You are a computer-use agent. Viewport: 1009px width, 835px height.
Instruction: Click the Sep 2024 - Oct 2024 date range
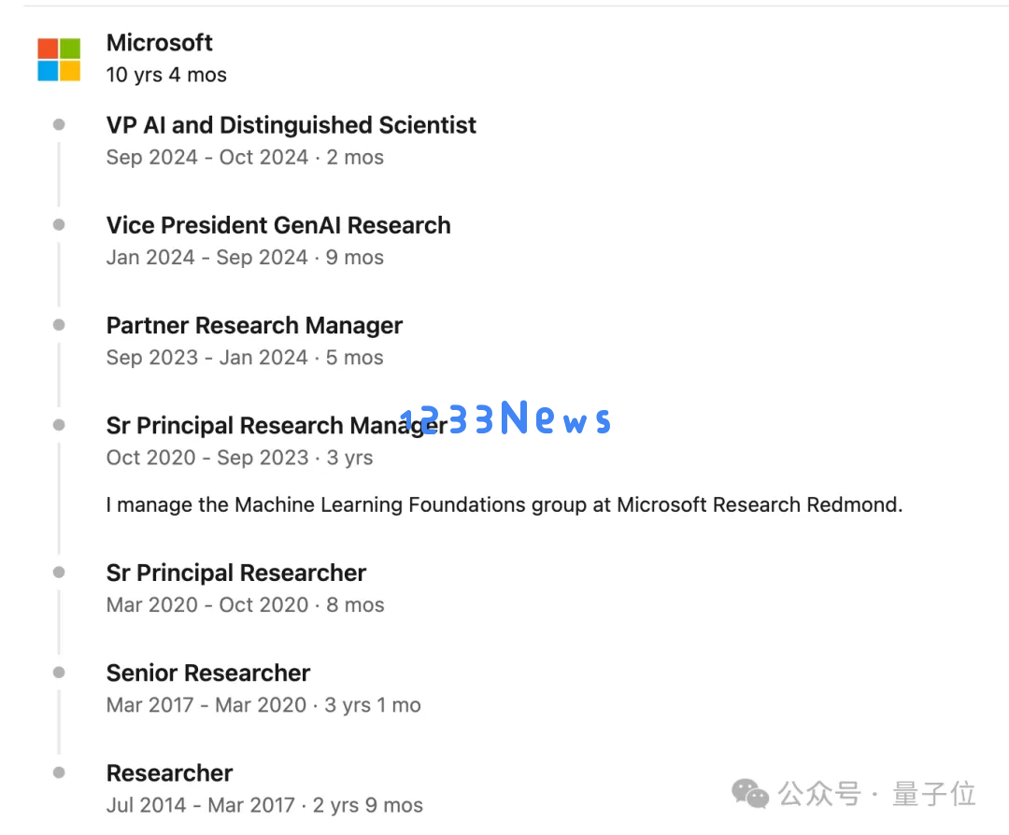(207, 157)
